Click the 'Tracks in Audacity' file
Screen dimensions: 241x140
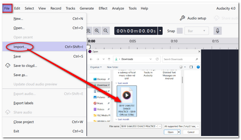coord(148,74)
